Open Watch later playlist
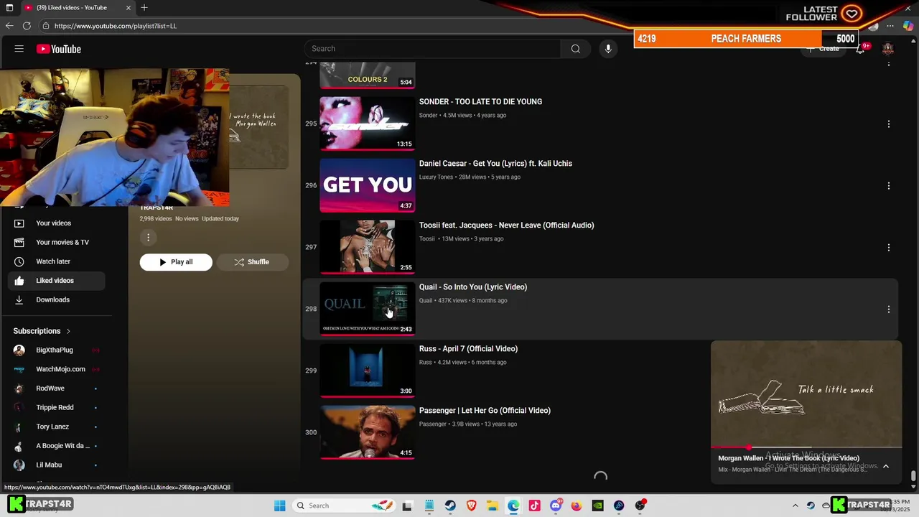 [57, 261]
